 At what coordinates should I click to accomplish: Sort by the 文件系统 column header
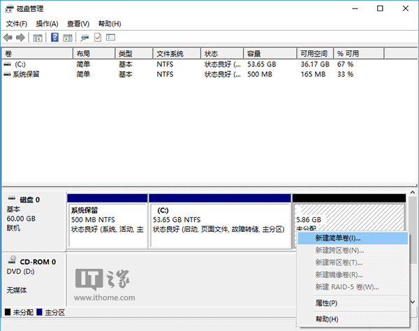point(177,54)
